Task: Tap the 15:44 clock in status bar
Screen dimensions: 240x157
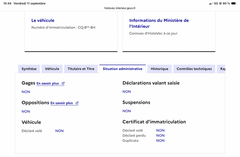Action: [7, 3]
